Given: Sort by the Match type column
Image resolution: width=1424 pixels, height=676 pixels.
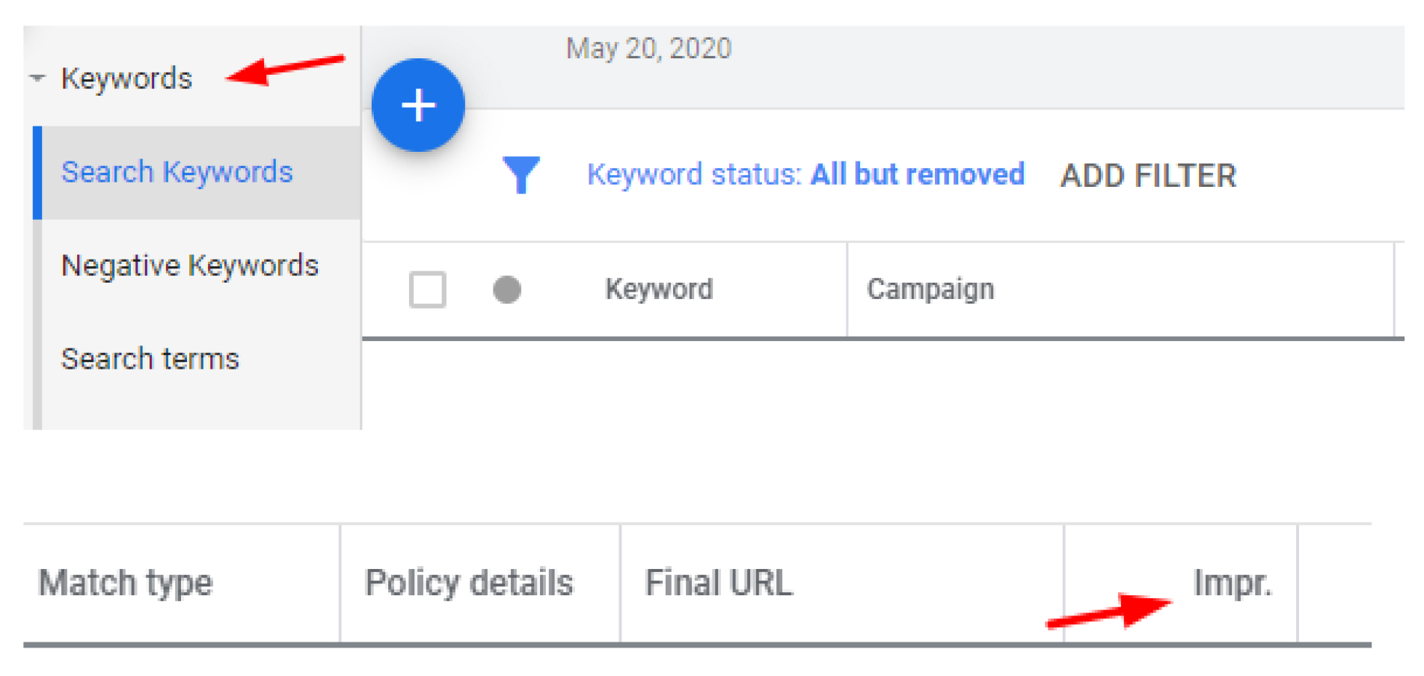Looking at the screenshot, I should click(126, 583).
